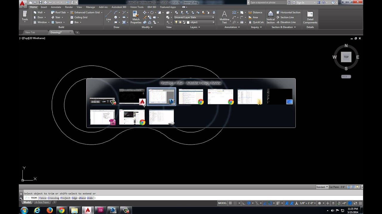Click the TOP face of the ViewCube
Image resolution: width=382 pixels, height=214 pixels.
(x=346, y=57)
